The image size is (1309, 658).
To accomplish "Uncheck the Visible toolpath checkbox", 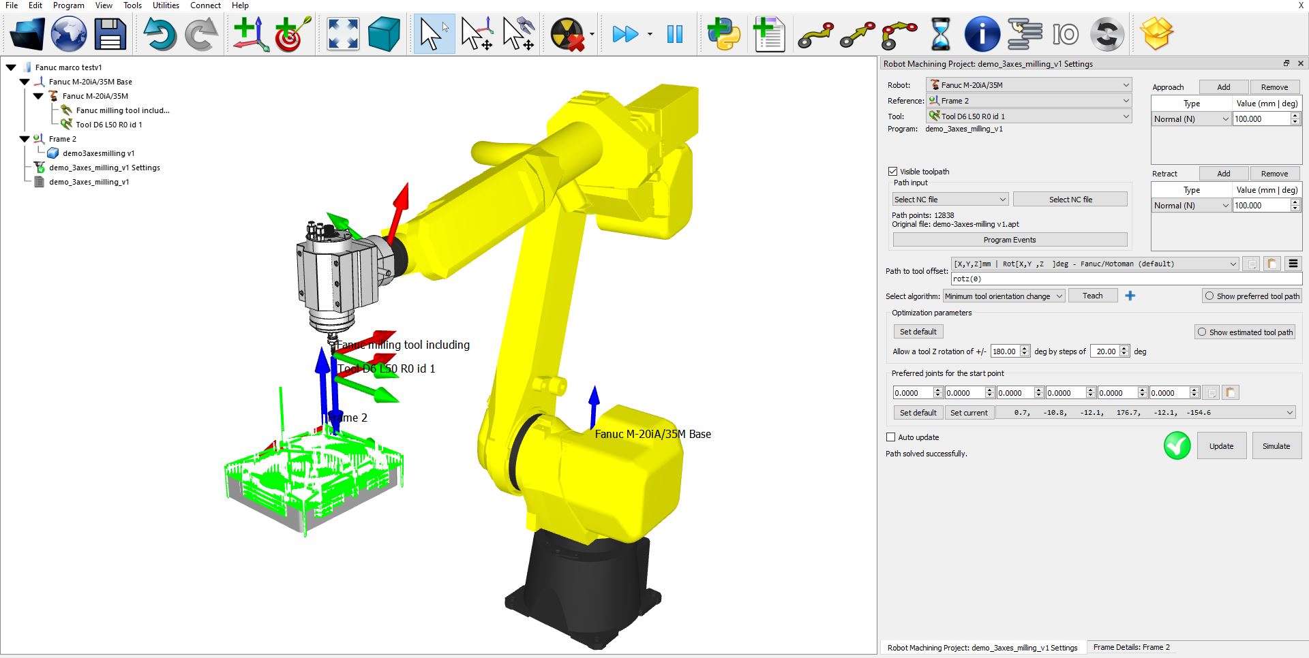I will [892, 172].
